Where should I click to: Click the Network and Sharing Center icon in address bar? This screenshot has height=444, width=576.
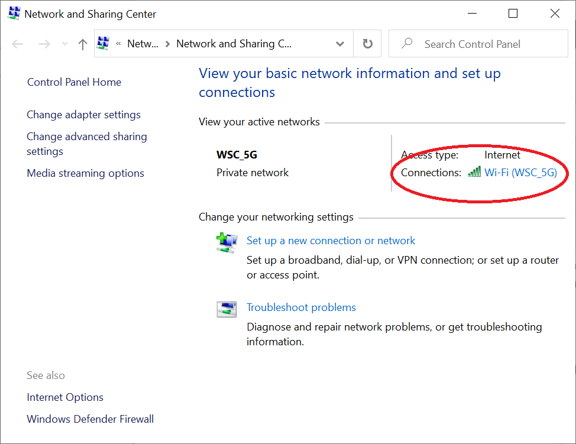103,43
